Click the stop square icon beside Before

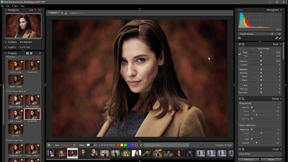pos(62,13)
